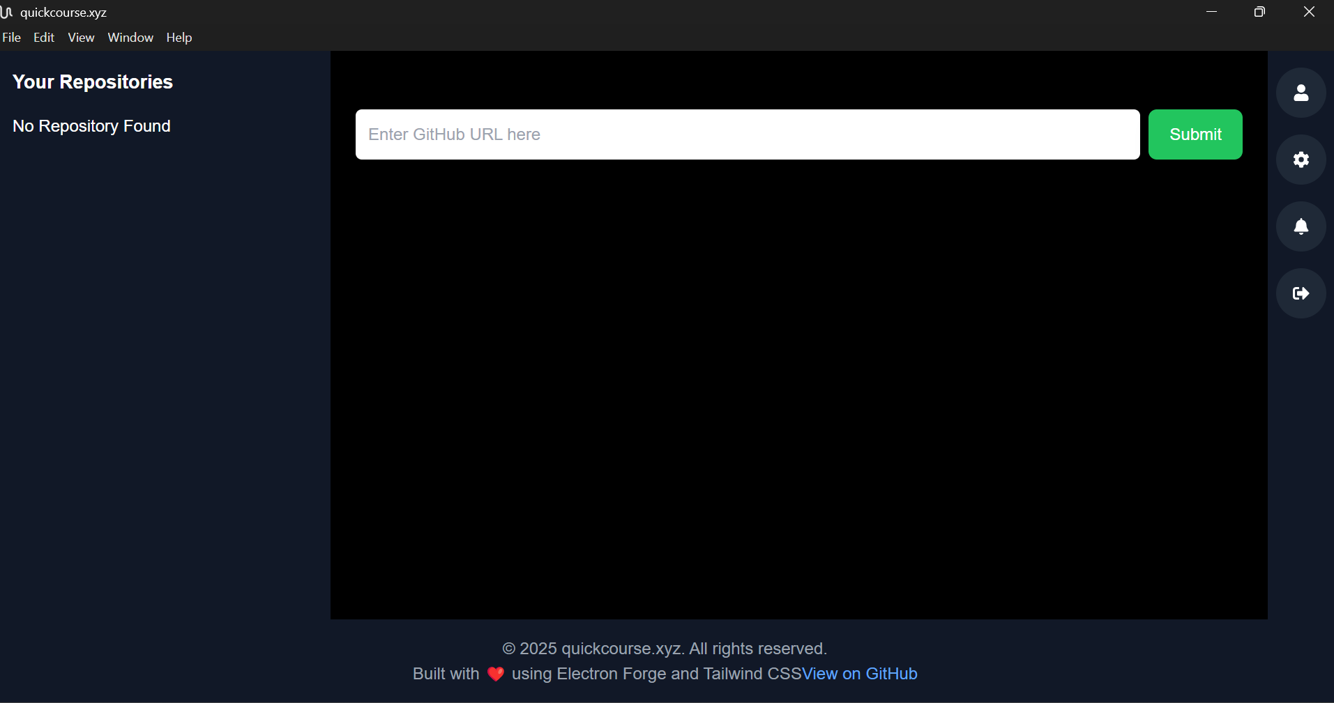
Task: Open the user profile icon
Action: [1301, 92]
